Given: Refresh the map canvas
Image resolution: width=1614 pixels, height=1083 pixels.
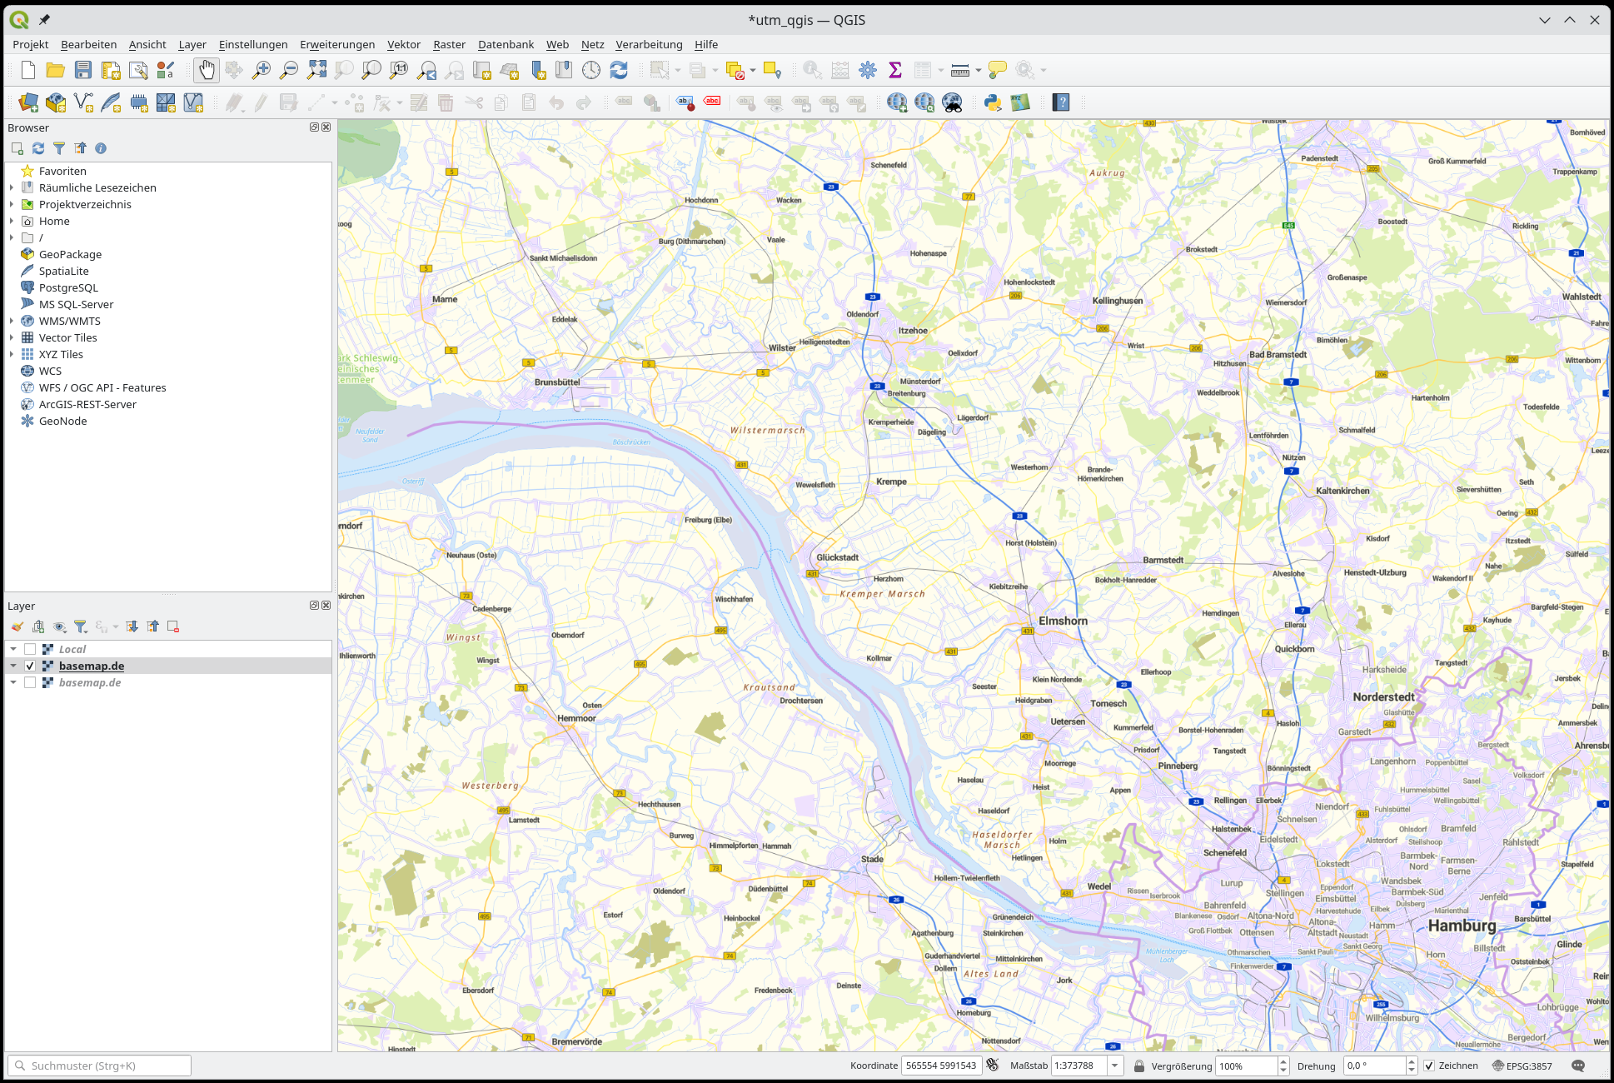Looking at the screenshot, I should [619, 70].
